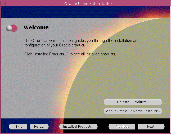Start Deinstall Products
Screen dimensions: 171x134
133,102
